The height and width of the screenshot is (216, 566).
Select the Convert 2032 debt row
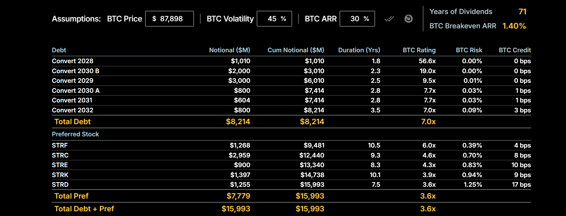[x=72, y=110]
